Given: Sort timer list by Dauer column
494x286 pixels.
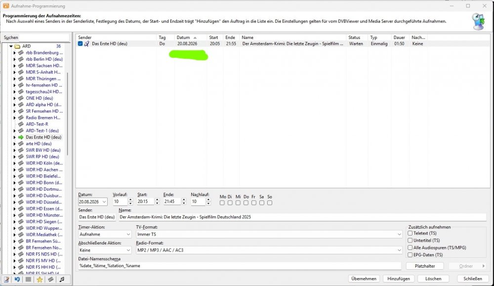Looking at the screenshot, I should point(400,38).
